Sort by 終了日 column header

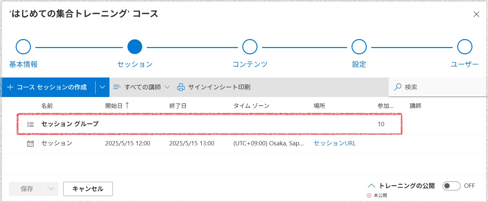click(x=178, y=106)
